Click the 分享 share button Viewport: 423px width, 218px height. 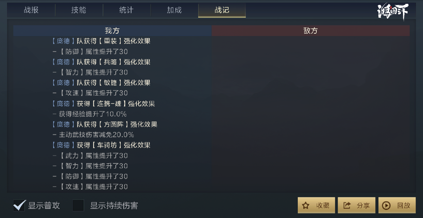coord(357,205)
